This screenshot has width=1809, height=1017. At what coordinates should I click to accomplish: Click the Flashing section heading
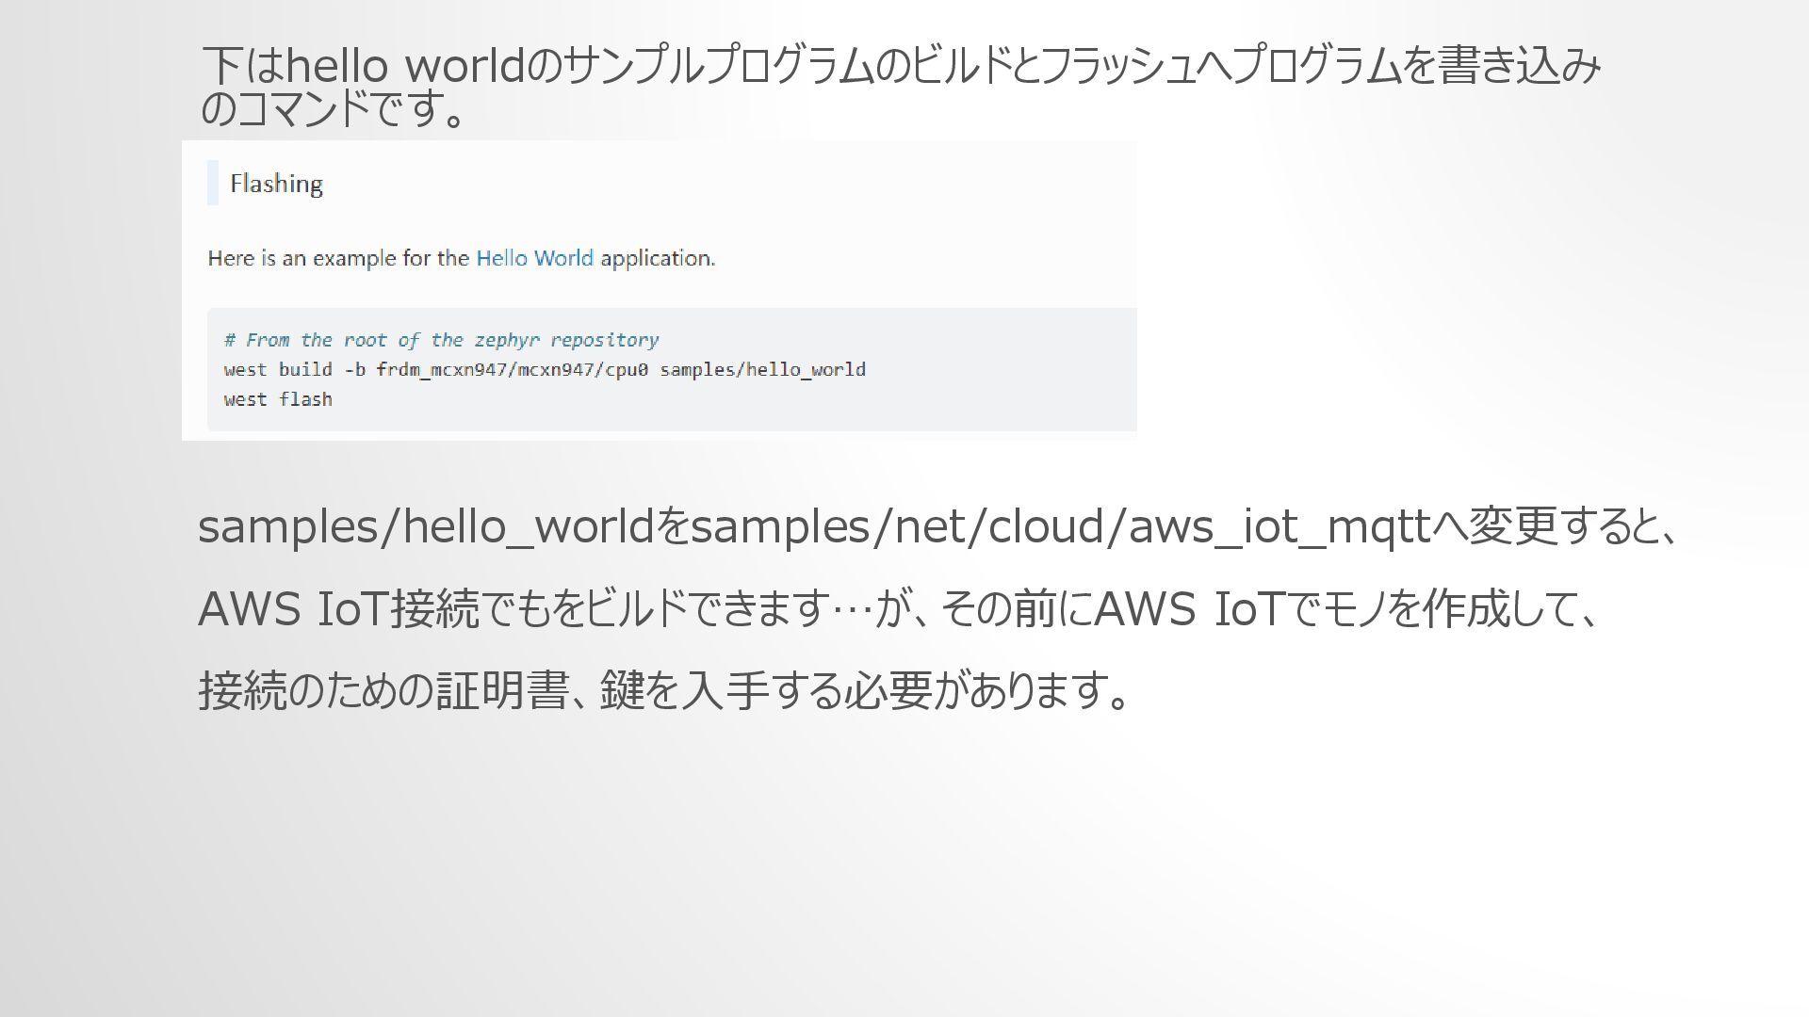tap(276, 184)
